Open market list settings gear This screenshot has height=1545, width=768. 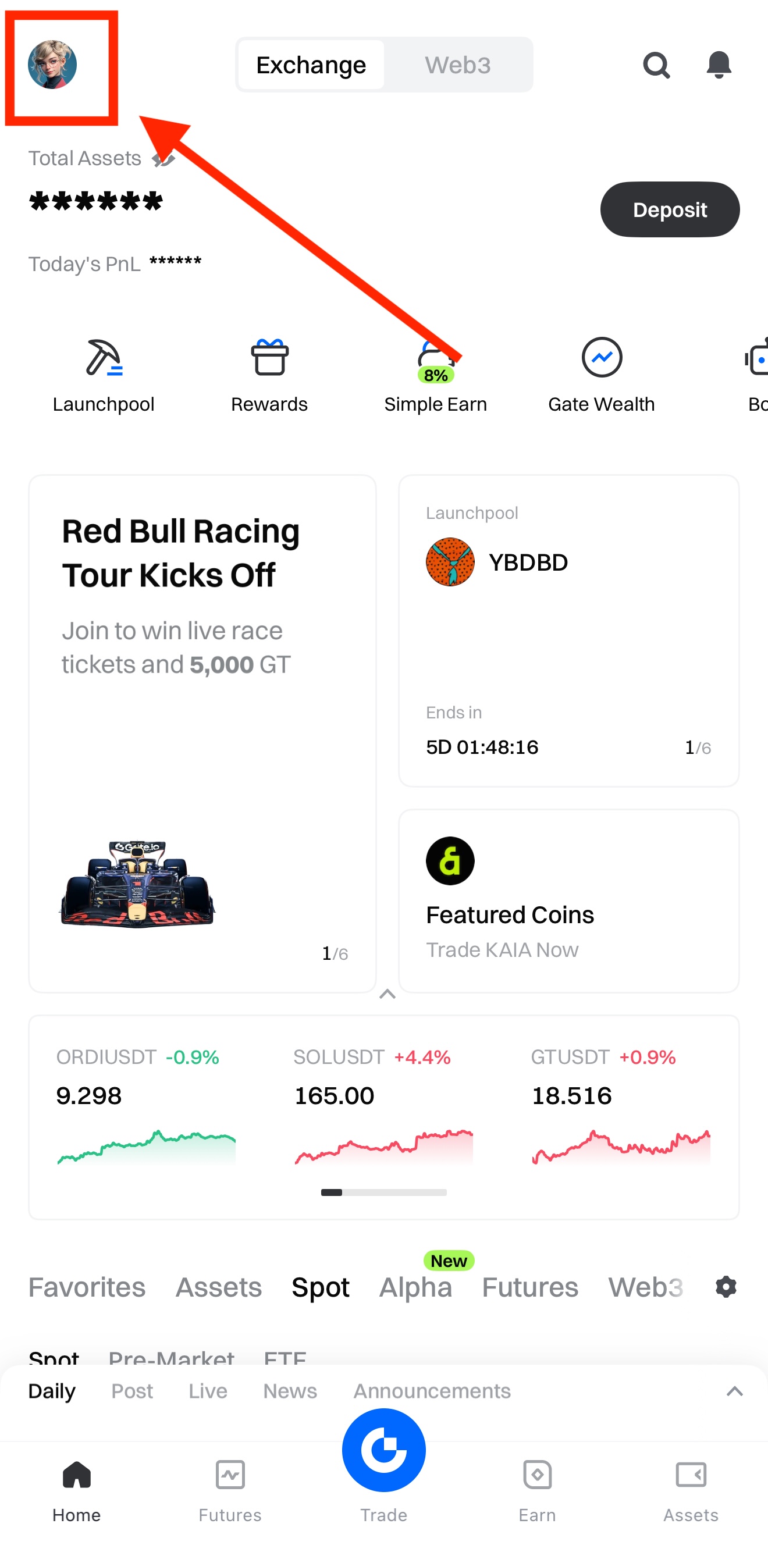click(726, 1287)
